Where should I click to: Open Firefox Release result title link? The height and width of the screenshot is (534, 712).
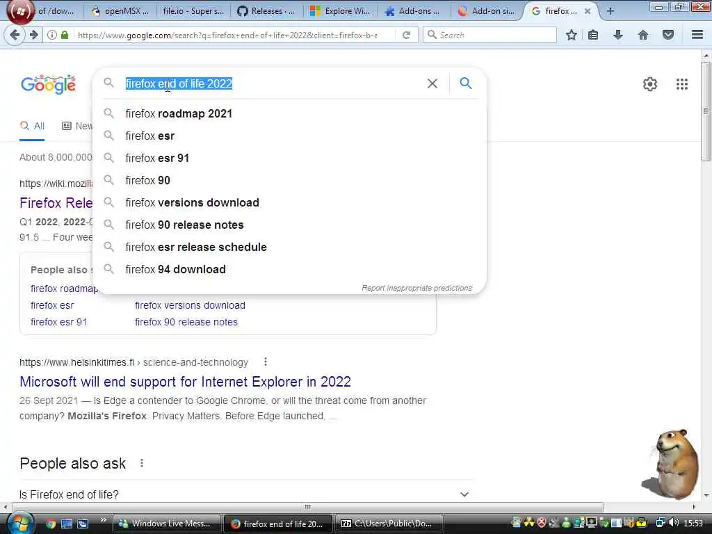[56, 203]
